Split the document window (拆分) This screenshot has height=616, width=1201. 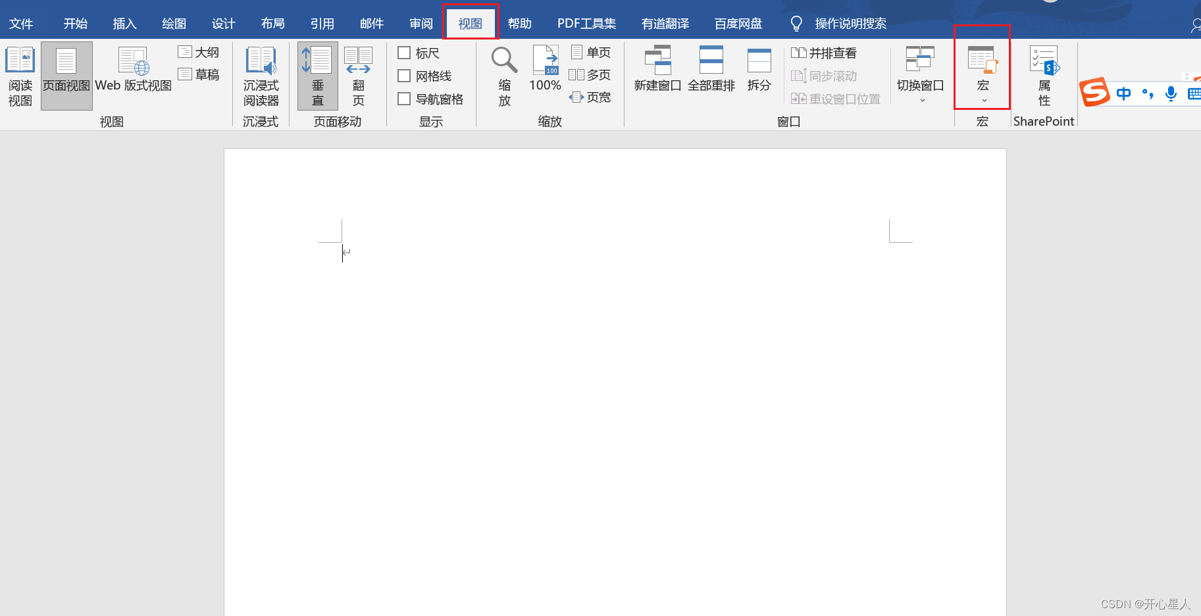tap(759, 68)
